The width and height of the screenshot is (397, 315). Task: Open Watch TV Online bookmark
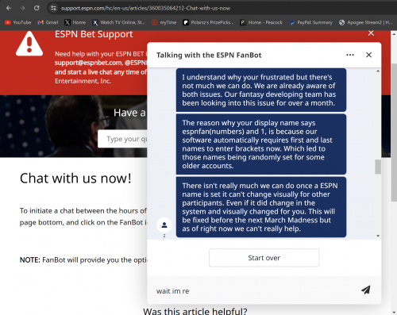click(x=118, y=22)
